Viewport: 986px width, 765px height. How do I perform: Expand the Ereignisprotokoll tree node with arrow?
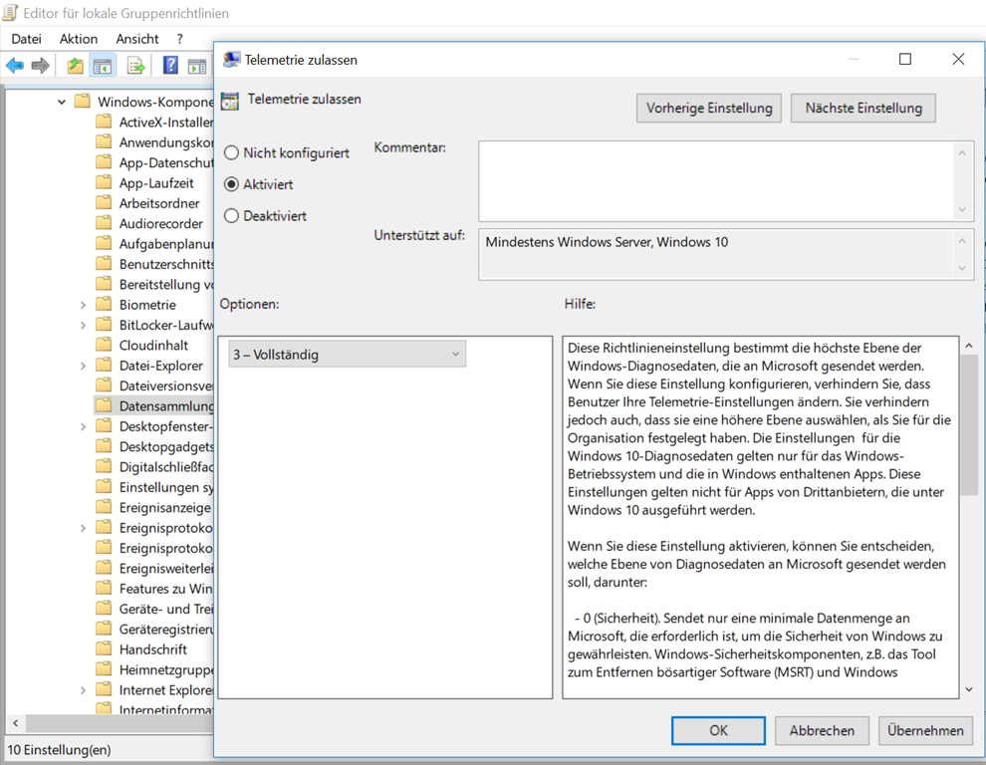point(83,528)
